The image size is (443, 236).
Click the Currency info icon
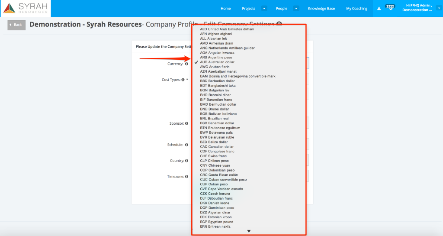tap(186, 64)
